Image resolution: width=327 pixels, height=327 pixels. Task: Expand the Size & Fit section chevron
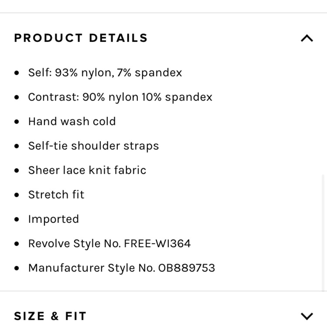(306, 316)
